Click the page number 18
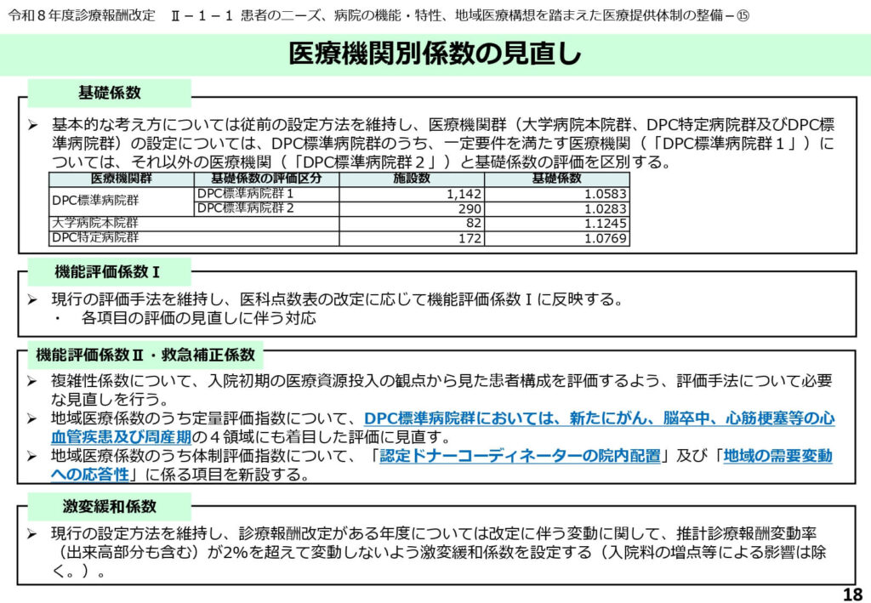 [851, 594]
